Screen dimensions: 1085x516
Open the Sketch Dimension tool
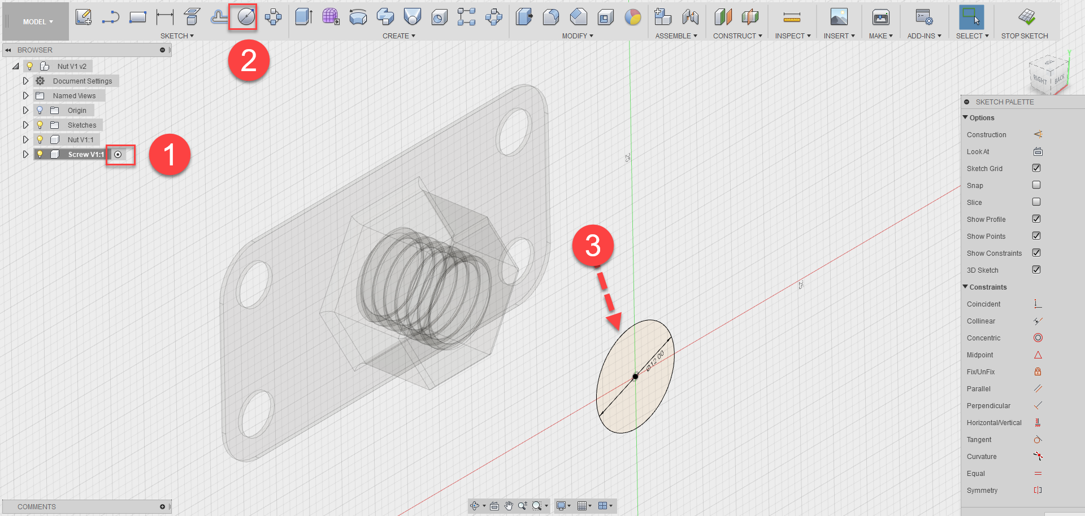point(164,16)
